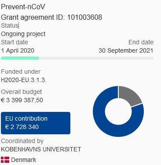Click the Funded under label

click(x=21, y=72)
